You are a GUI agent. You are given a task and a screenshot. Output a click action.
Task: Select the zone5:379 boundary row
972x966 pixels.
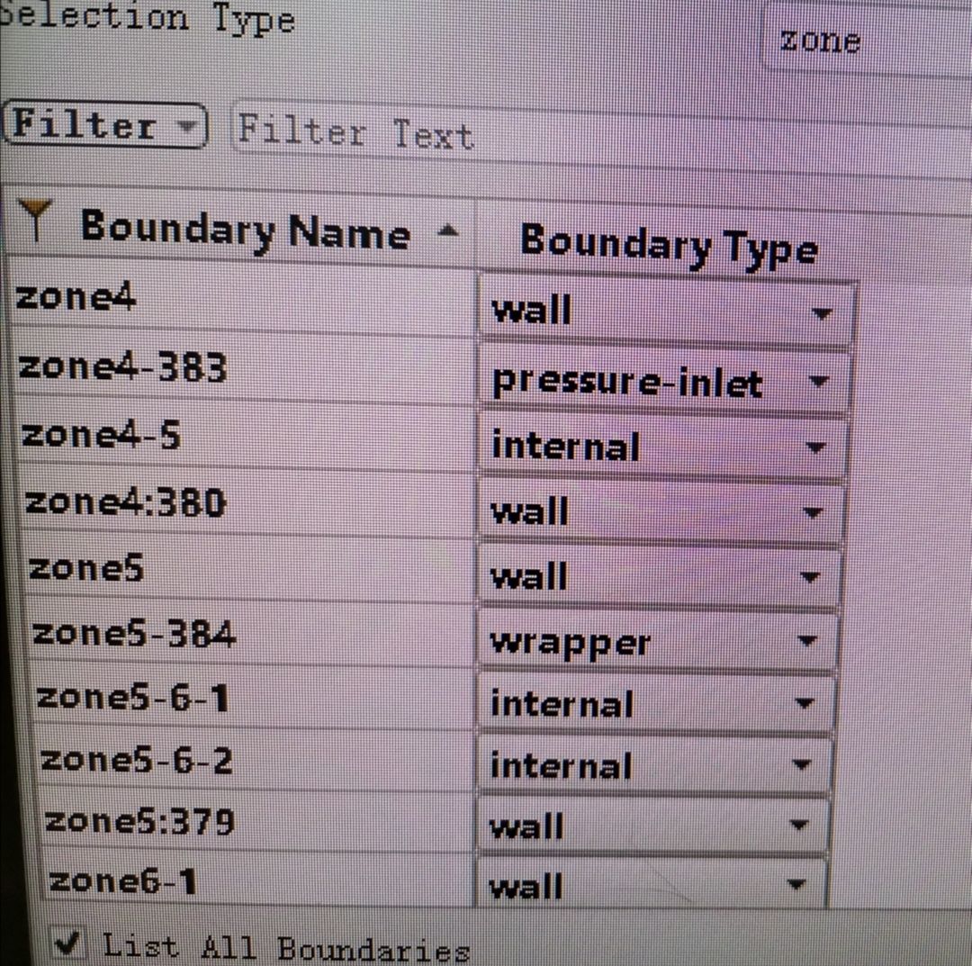pyautogui.click(x=139, y=821)
